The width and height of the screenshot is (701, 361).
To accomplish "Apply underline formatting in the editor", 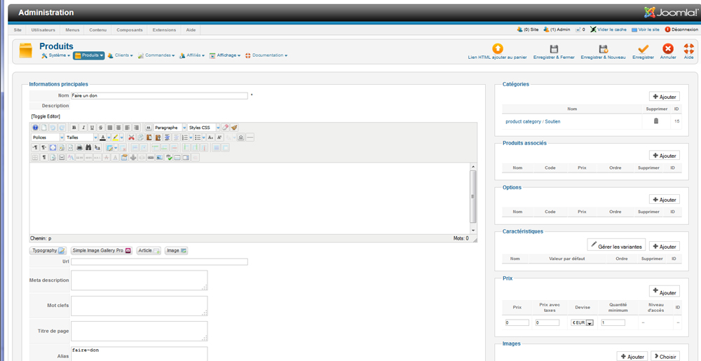I will (x=92, y=128).
